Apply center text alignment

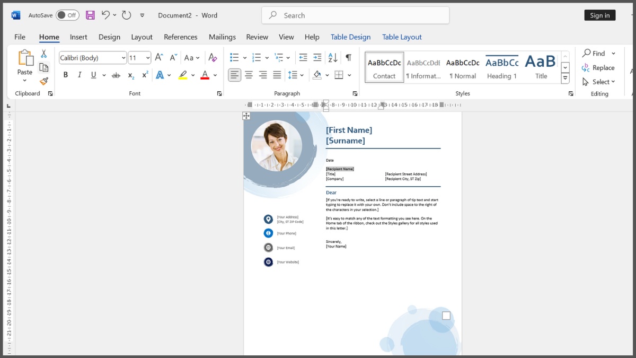coord(249,74)
